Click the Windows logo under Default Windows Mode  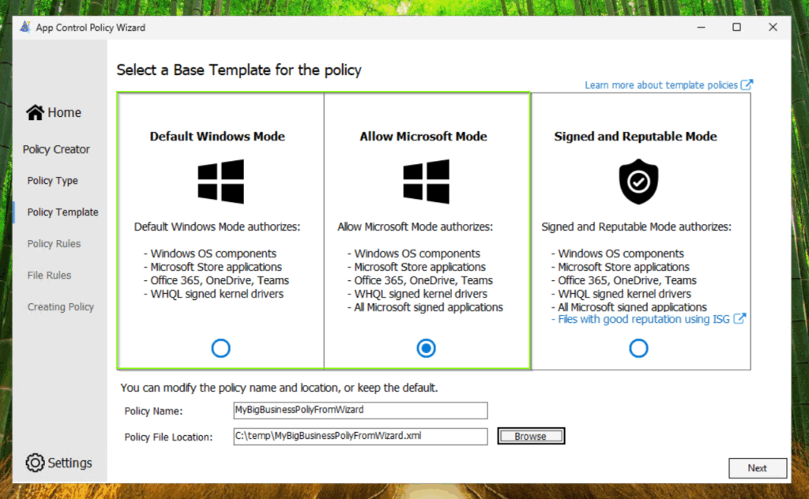220,182
